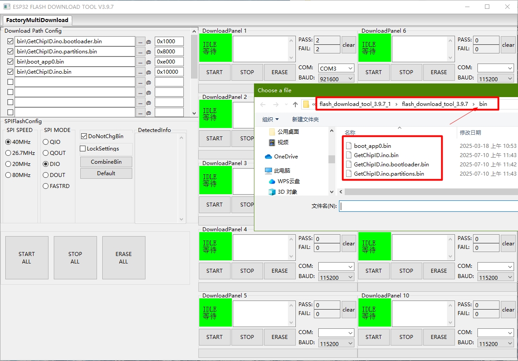Select DOUT SPI mode
518x361 pixels.
point(46,175)
